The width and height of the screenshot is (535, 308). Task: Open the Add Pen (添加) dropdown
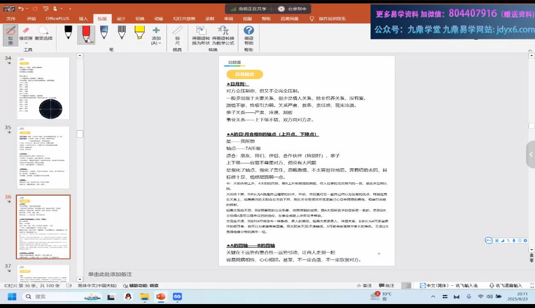[156, 43]
